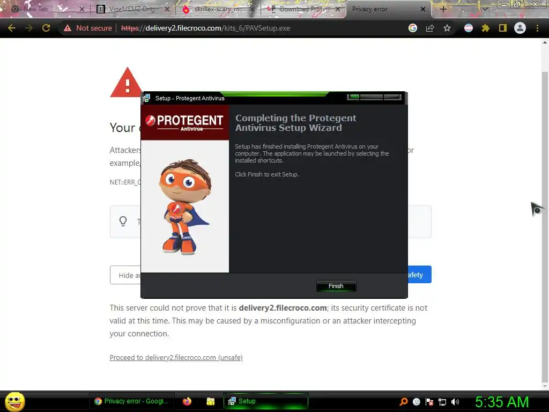Screen dimensions: 549x412
Task: Click the scrollbar up arrow
Action: pyautogui.click(x=545, y=42)
